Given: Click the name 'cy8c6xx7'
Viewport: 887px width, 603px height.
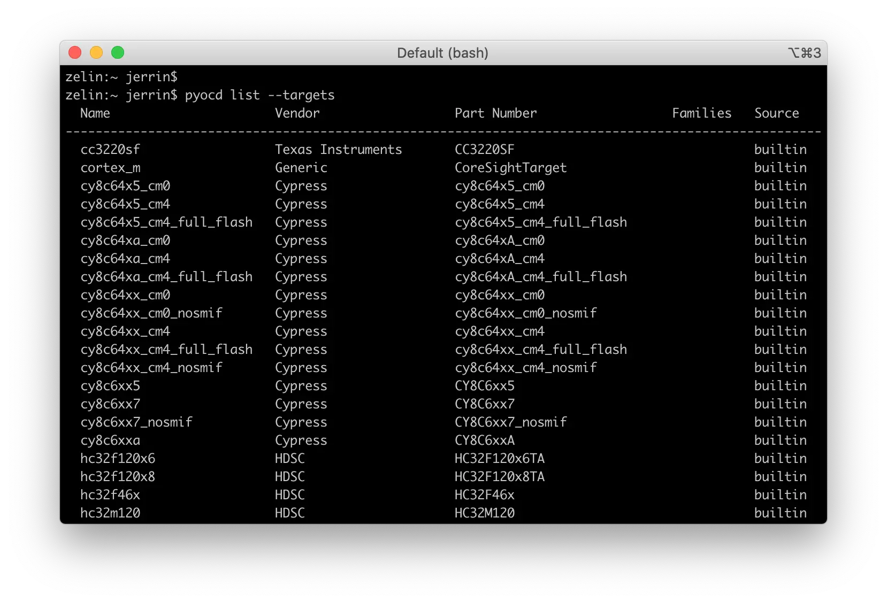Looking at the screenshot, I should click(110, 404).
